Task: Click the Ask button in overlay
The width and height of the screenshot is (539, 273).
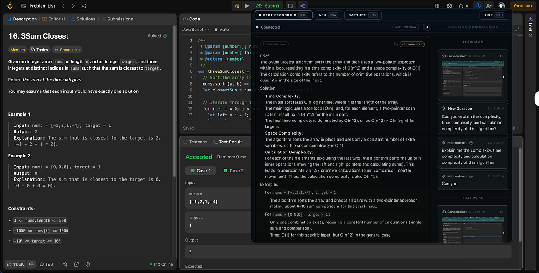Action: (329, 15)
